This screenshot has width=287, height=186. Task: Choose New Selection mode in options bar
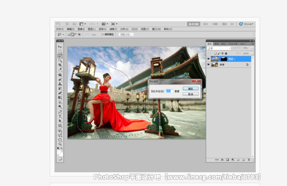click(69, 35)
